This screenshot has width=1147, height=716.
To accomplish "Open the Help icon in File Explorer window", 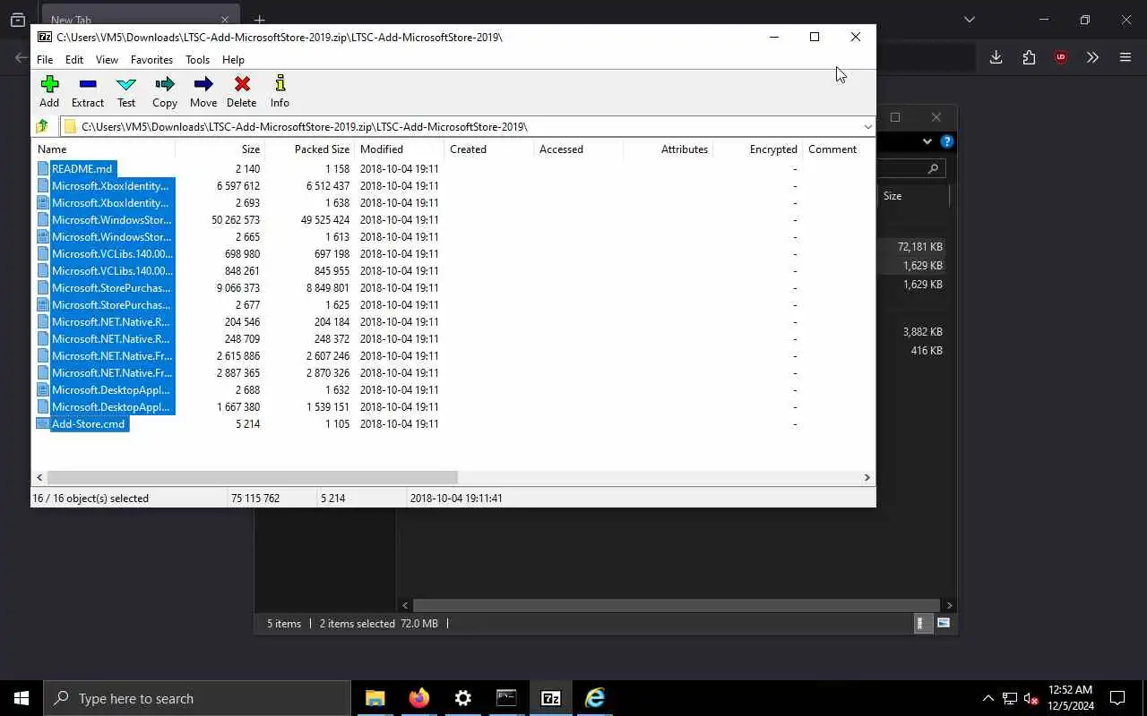I will tap(947, 141).
